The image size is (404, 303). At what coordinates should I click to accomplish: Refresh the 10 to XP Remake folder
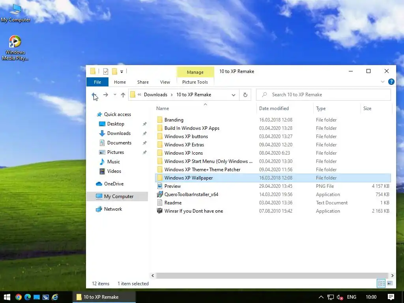point(245,95)
